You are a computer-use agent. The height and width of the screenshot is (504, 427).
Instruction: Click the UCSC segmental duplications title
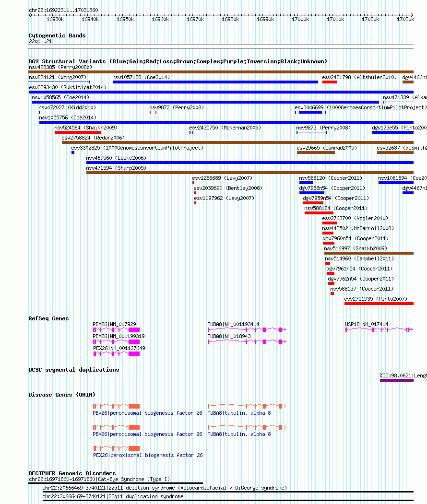[73, 370]
